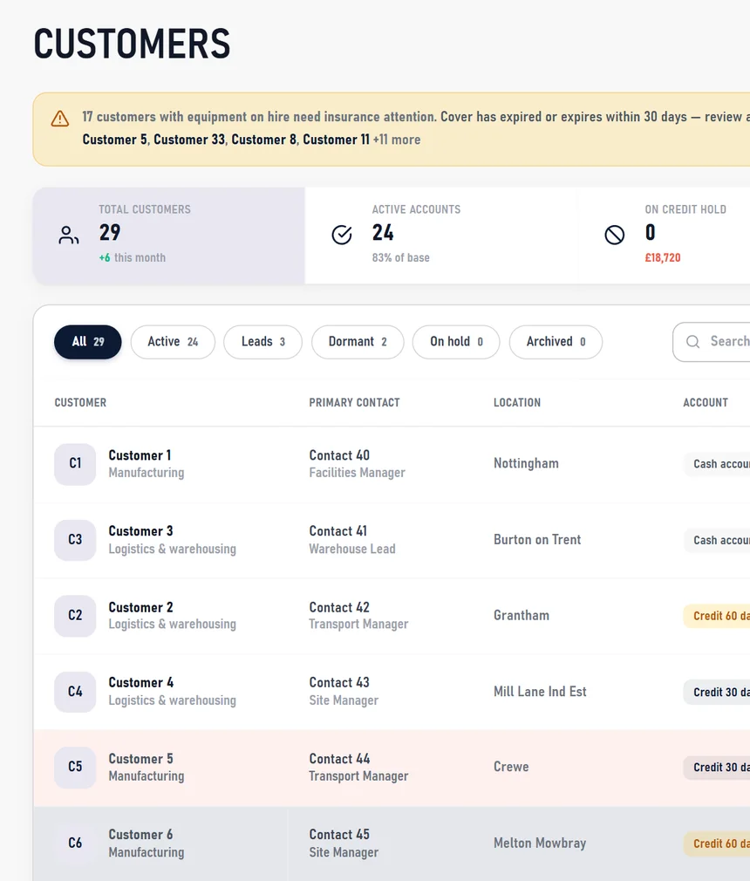Image resolution: width=750 pixels, height=881 pixels.
Task: Select the Dormant filter tab
Action: [x=358, y=342]
